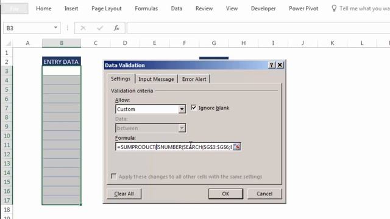Click the OK button
This screenshot has width=390, height=219.
point(225,193)
